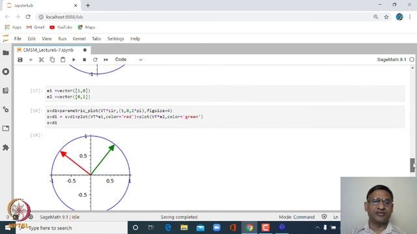Click 'SageMath 9.1 | Idle' in status bar
This screenshot has width=417, height=234.
coord(59,217)
